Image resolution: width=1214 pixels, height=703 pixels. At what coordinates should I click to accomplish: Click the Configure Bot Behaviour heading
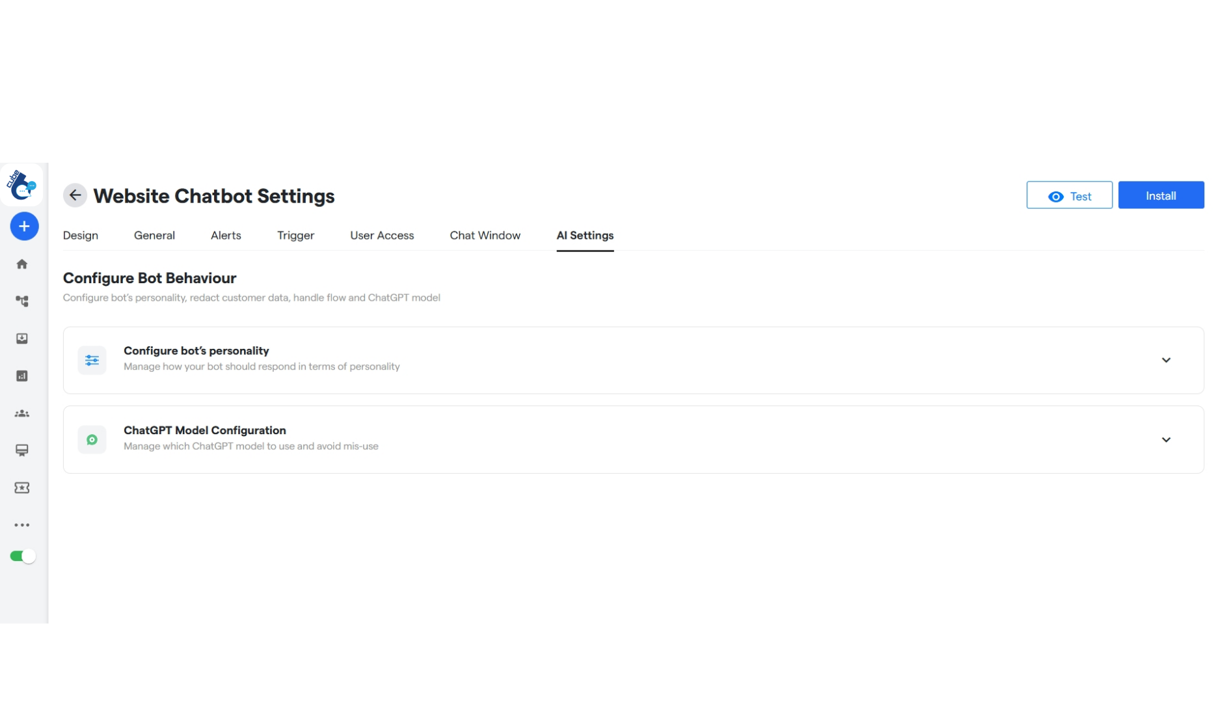pyautogui.click(x=150, y=279)
